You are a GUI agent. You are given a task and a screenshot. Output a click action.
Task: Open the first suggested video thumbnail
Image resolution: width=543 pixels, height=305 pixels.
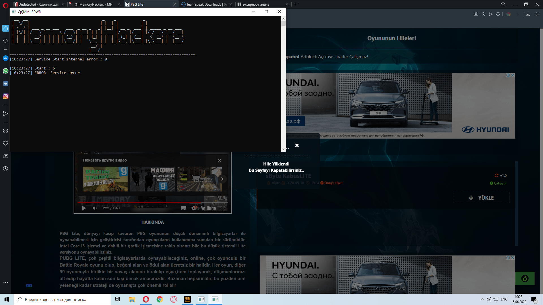coord(105,179)
